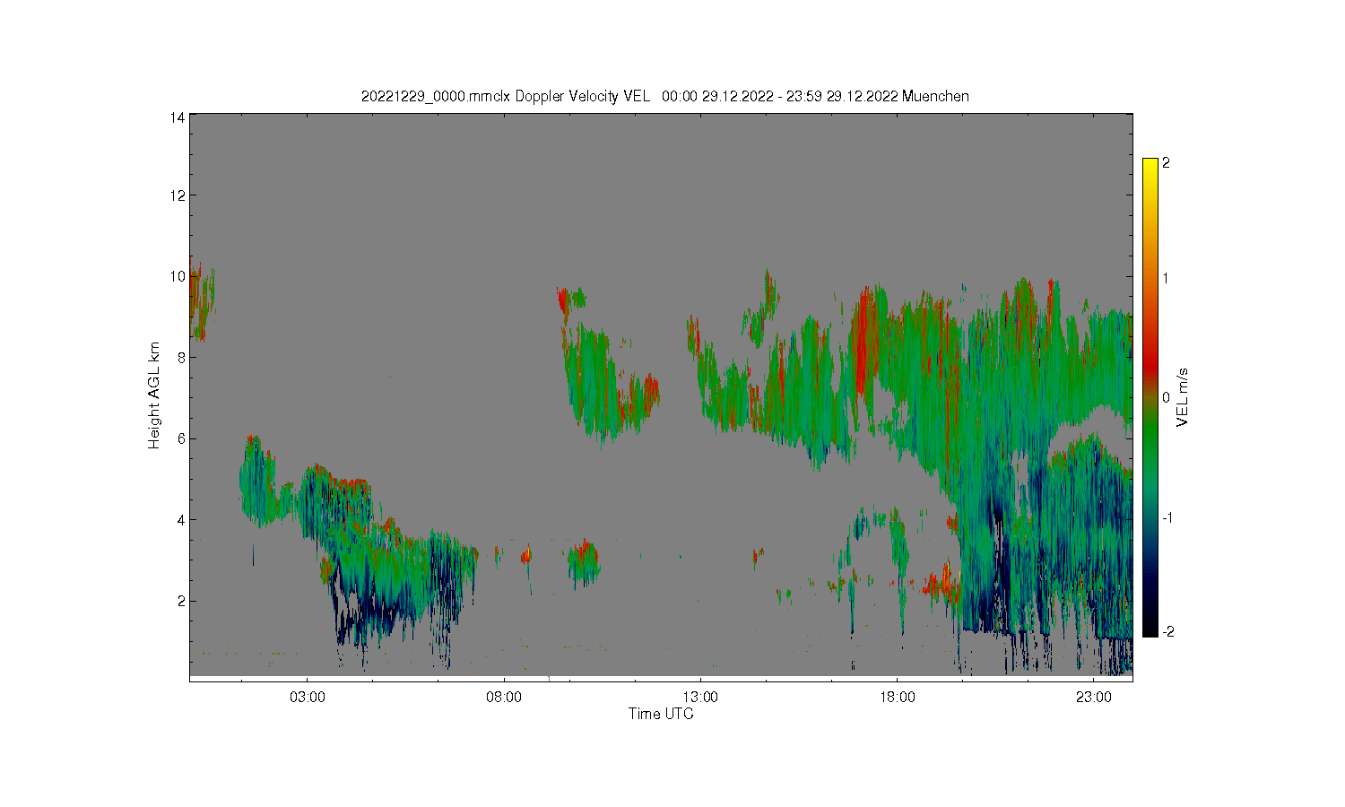
Task: Click the colorbar top value 2
Action: pyautogui.click(x=1166, y=163)
